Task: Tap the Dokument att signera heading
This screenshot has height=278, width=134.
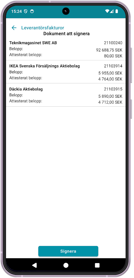Action: [x=67, y=33]
